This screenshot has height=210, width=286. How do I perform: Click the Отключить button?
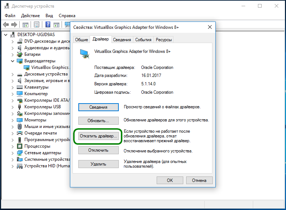98,150
